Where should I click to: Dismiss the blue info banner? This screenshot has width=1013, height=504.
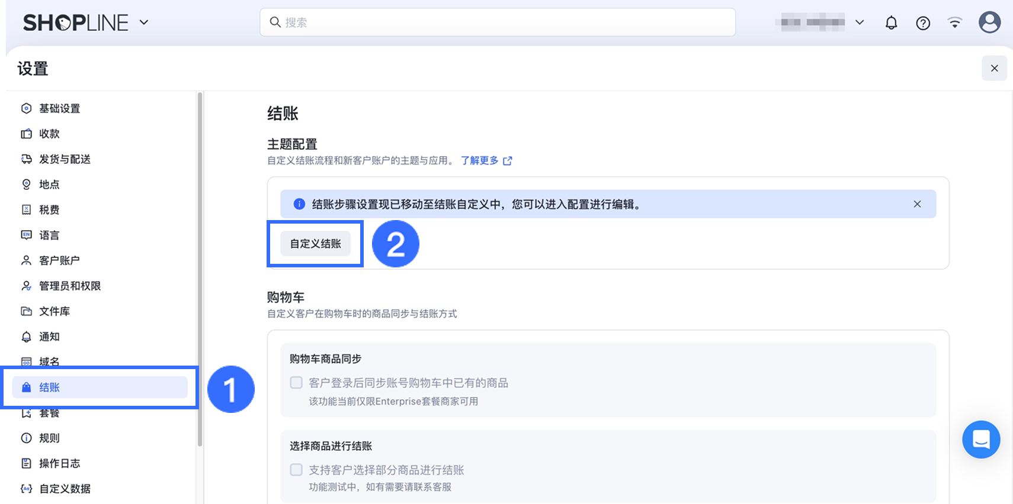(x=917, y=204)
